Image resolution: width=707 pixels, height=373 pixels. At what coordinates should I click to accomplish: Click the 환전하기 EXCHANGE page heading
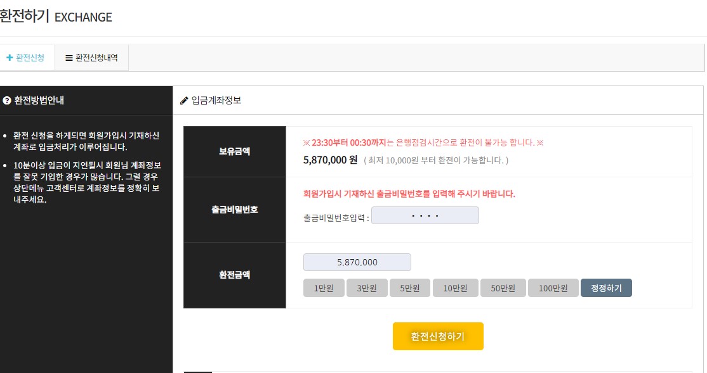[56, 17]
